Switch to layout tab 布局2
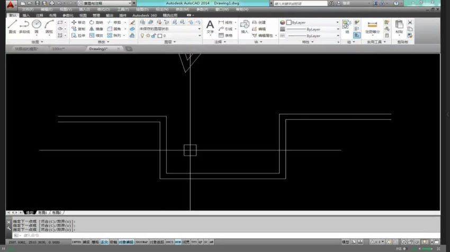The image size is (450, 252). click(56, 213)
